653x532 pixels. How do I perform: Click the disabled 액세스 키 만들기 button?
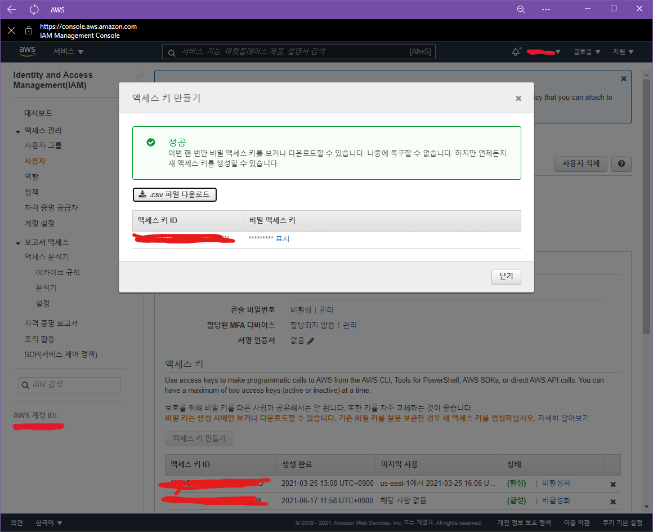pos(199,438)
